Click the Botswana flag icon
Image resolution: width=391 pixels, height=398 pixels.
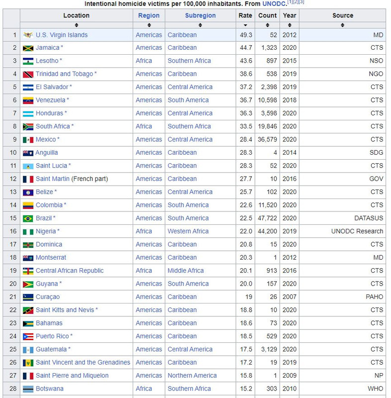point(28,389)
